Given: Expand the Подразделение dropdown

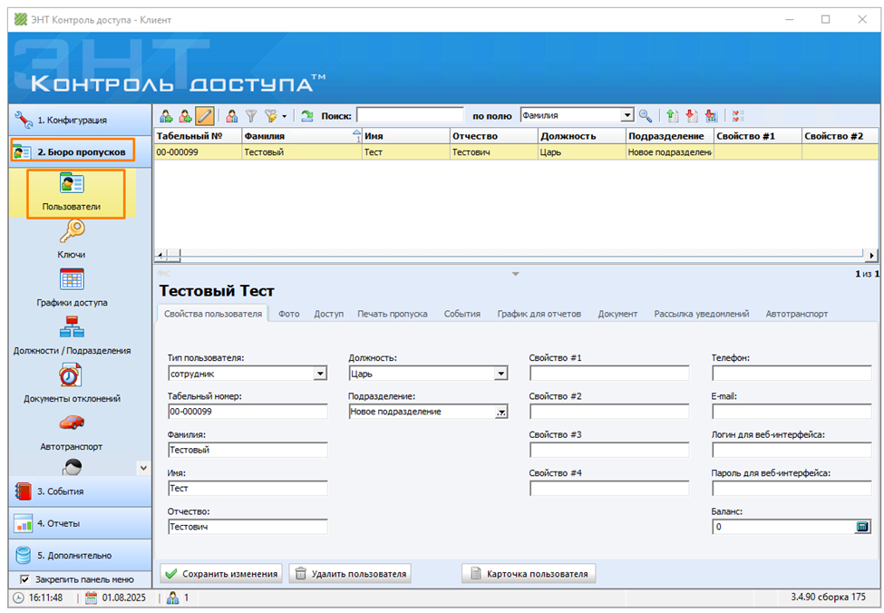Looking at the screenshot, I should pos(500,412).
